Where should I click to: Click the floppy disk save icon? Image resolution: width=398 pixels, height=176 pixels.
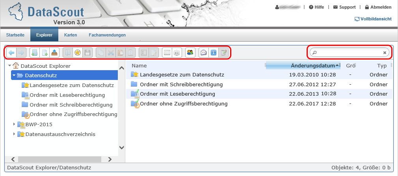(x=87, y=53)
